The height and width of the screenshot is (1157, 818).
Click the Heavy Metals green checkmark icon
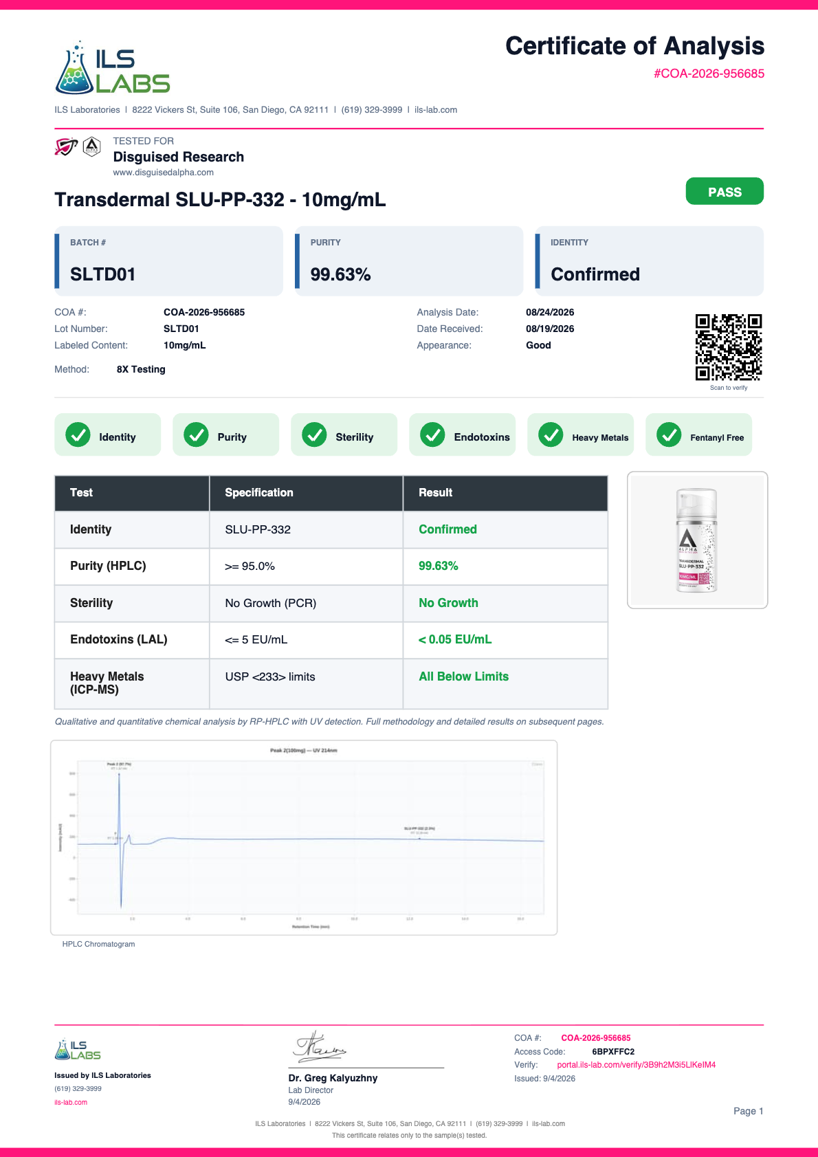click(x=551, y=434)
